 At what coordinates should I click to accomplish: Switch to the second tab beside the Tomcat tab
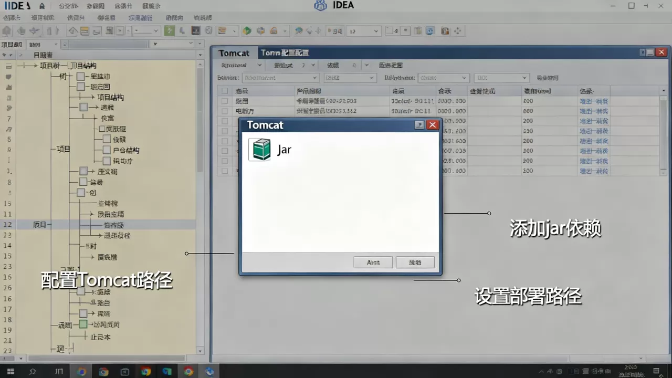pyautogui.click(x=285, y=53)
